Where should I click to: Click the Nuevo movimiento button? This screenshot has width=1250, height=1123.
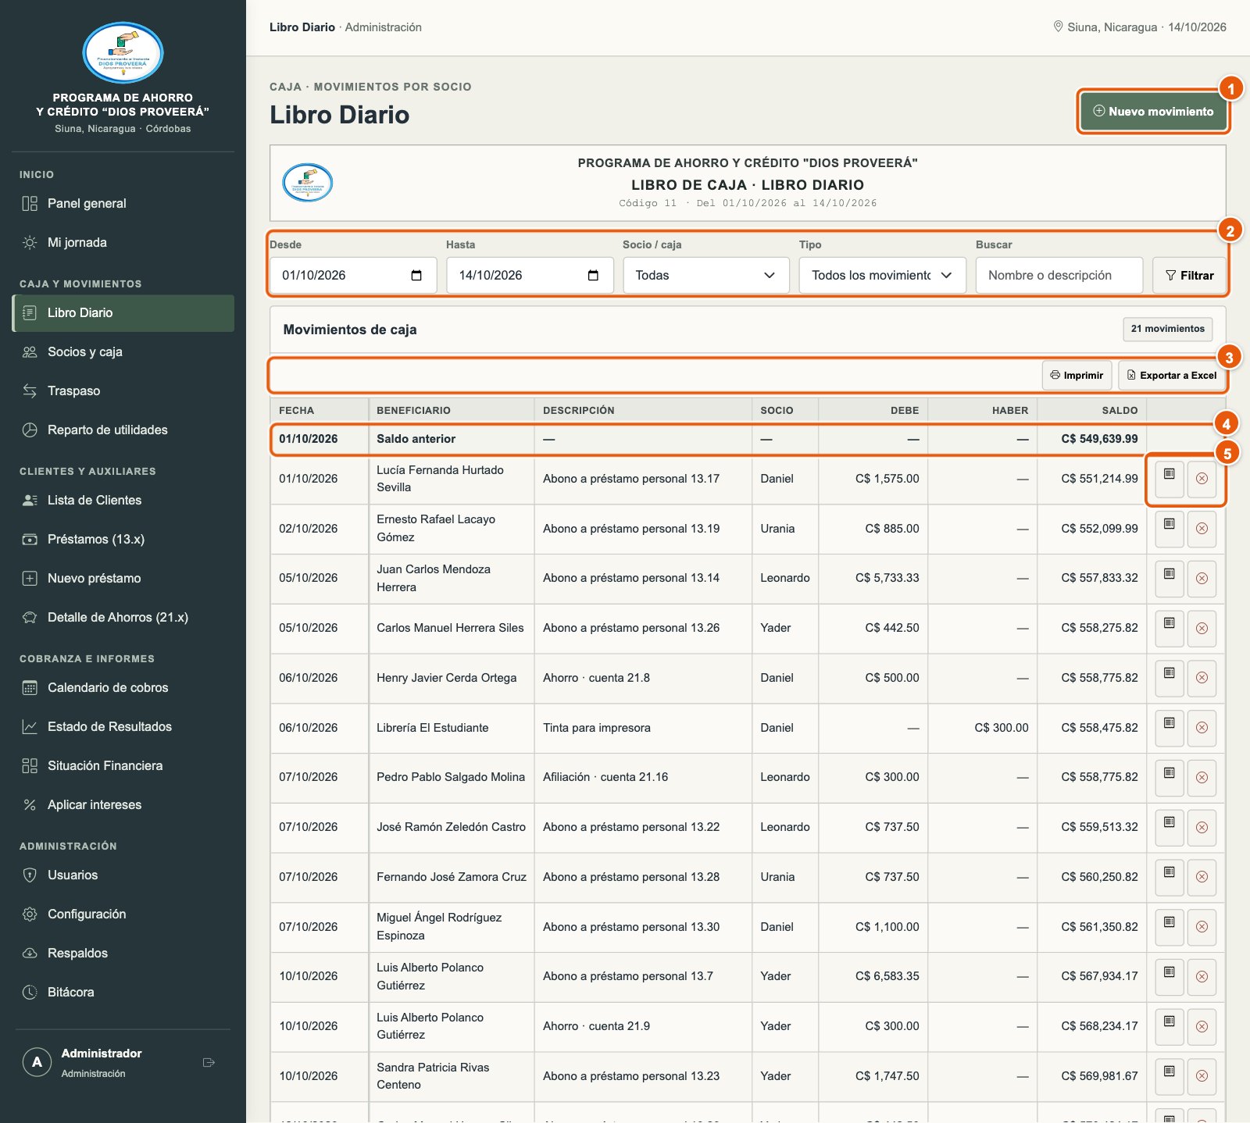[1152, 112]
